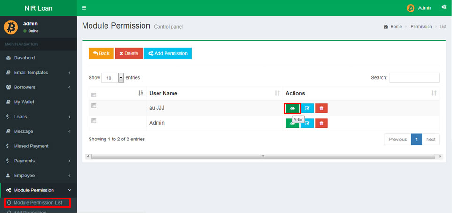Tick the checkbox for au JJJ row
Viewport: 452px width, 213px height.
click(x=94, y=106)
